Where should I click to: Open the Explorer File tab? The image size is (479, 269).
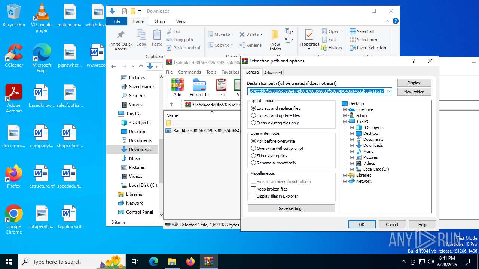coord(117,21)
